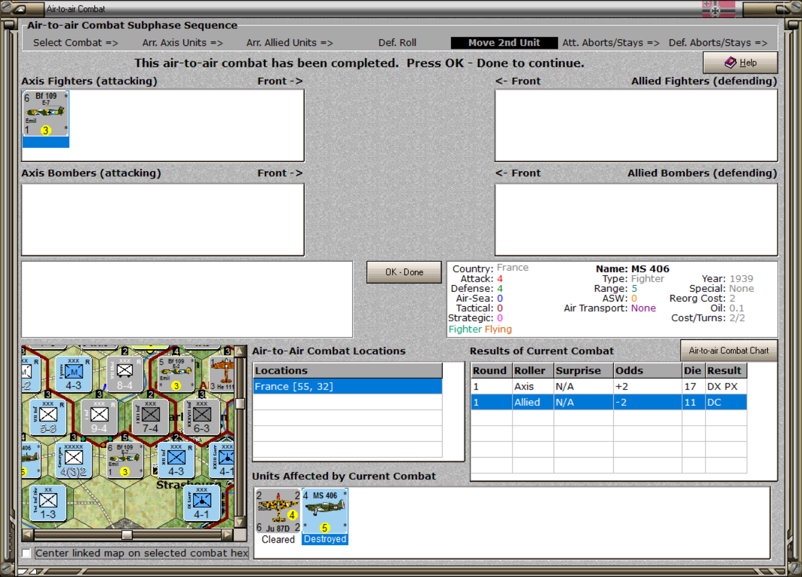Viewport: 802px width, 577px height.
Task: Click the map's horizontal scrollbar right arrow
Action: pyautogui.click(x=227, y=534)
